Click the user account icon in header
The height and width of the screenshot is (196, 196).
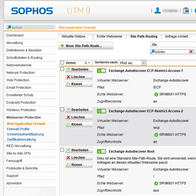[157, 11]
